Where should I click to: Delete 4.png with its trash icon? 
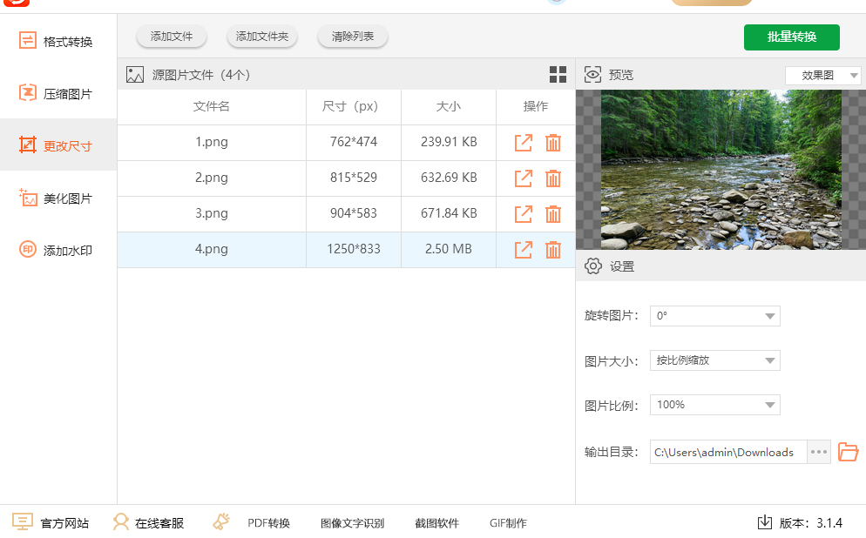pyautogui.click(x=553, y=249)
